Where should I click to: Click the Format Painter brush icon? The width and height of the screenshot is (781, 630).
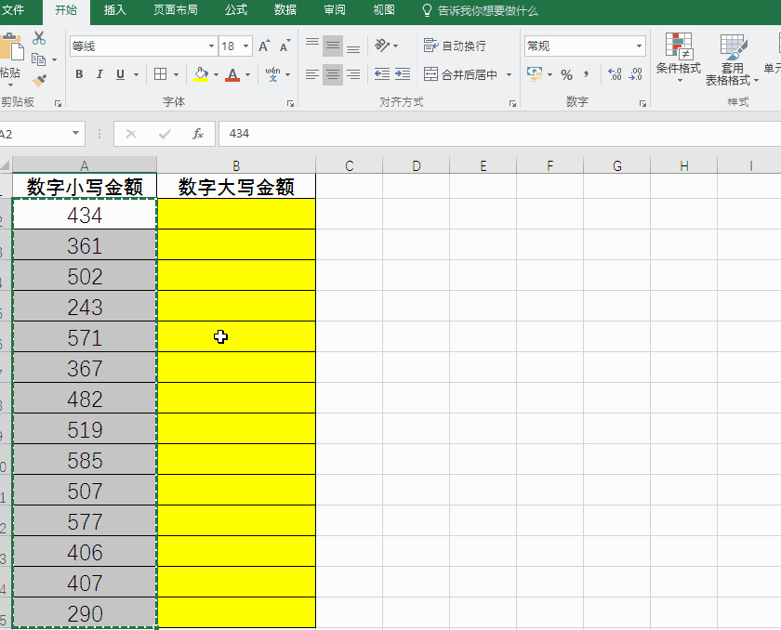point(39,81)
